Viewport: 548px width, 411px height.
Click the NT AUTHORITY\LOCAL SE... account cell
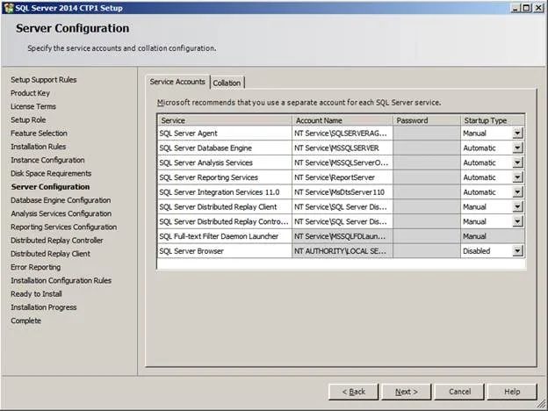342,251
